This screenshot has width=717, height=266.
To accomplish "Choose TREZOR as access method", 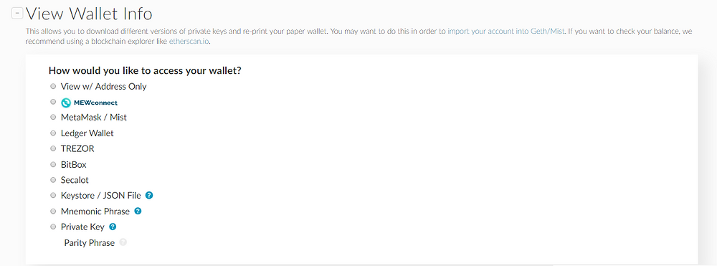I will point(53,148).
